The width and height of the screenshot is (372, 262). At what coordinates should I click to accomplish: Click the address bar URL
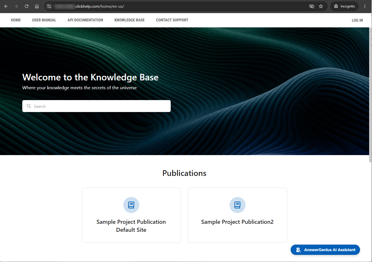pos(100,6)
